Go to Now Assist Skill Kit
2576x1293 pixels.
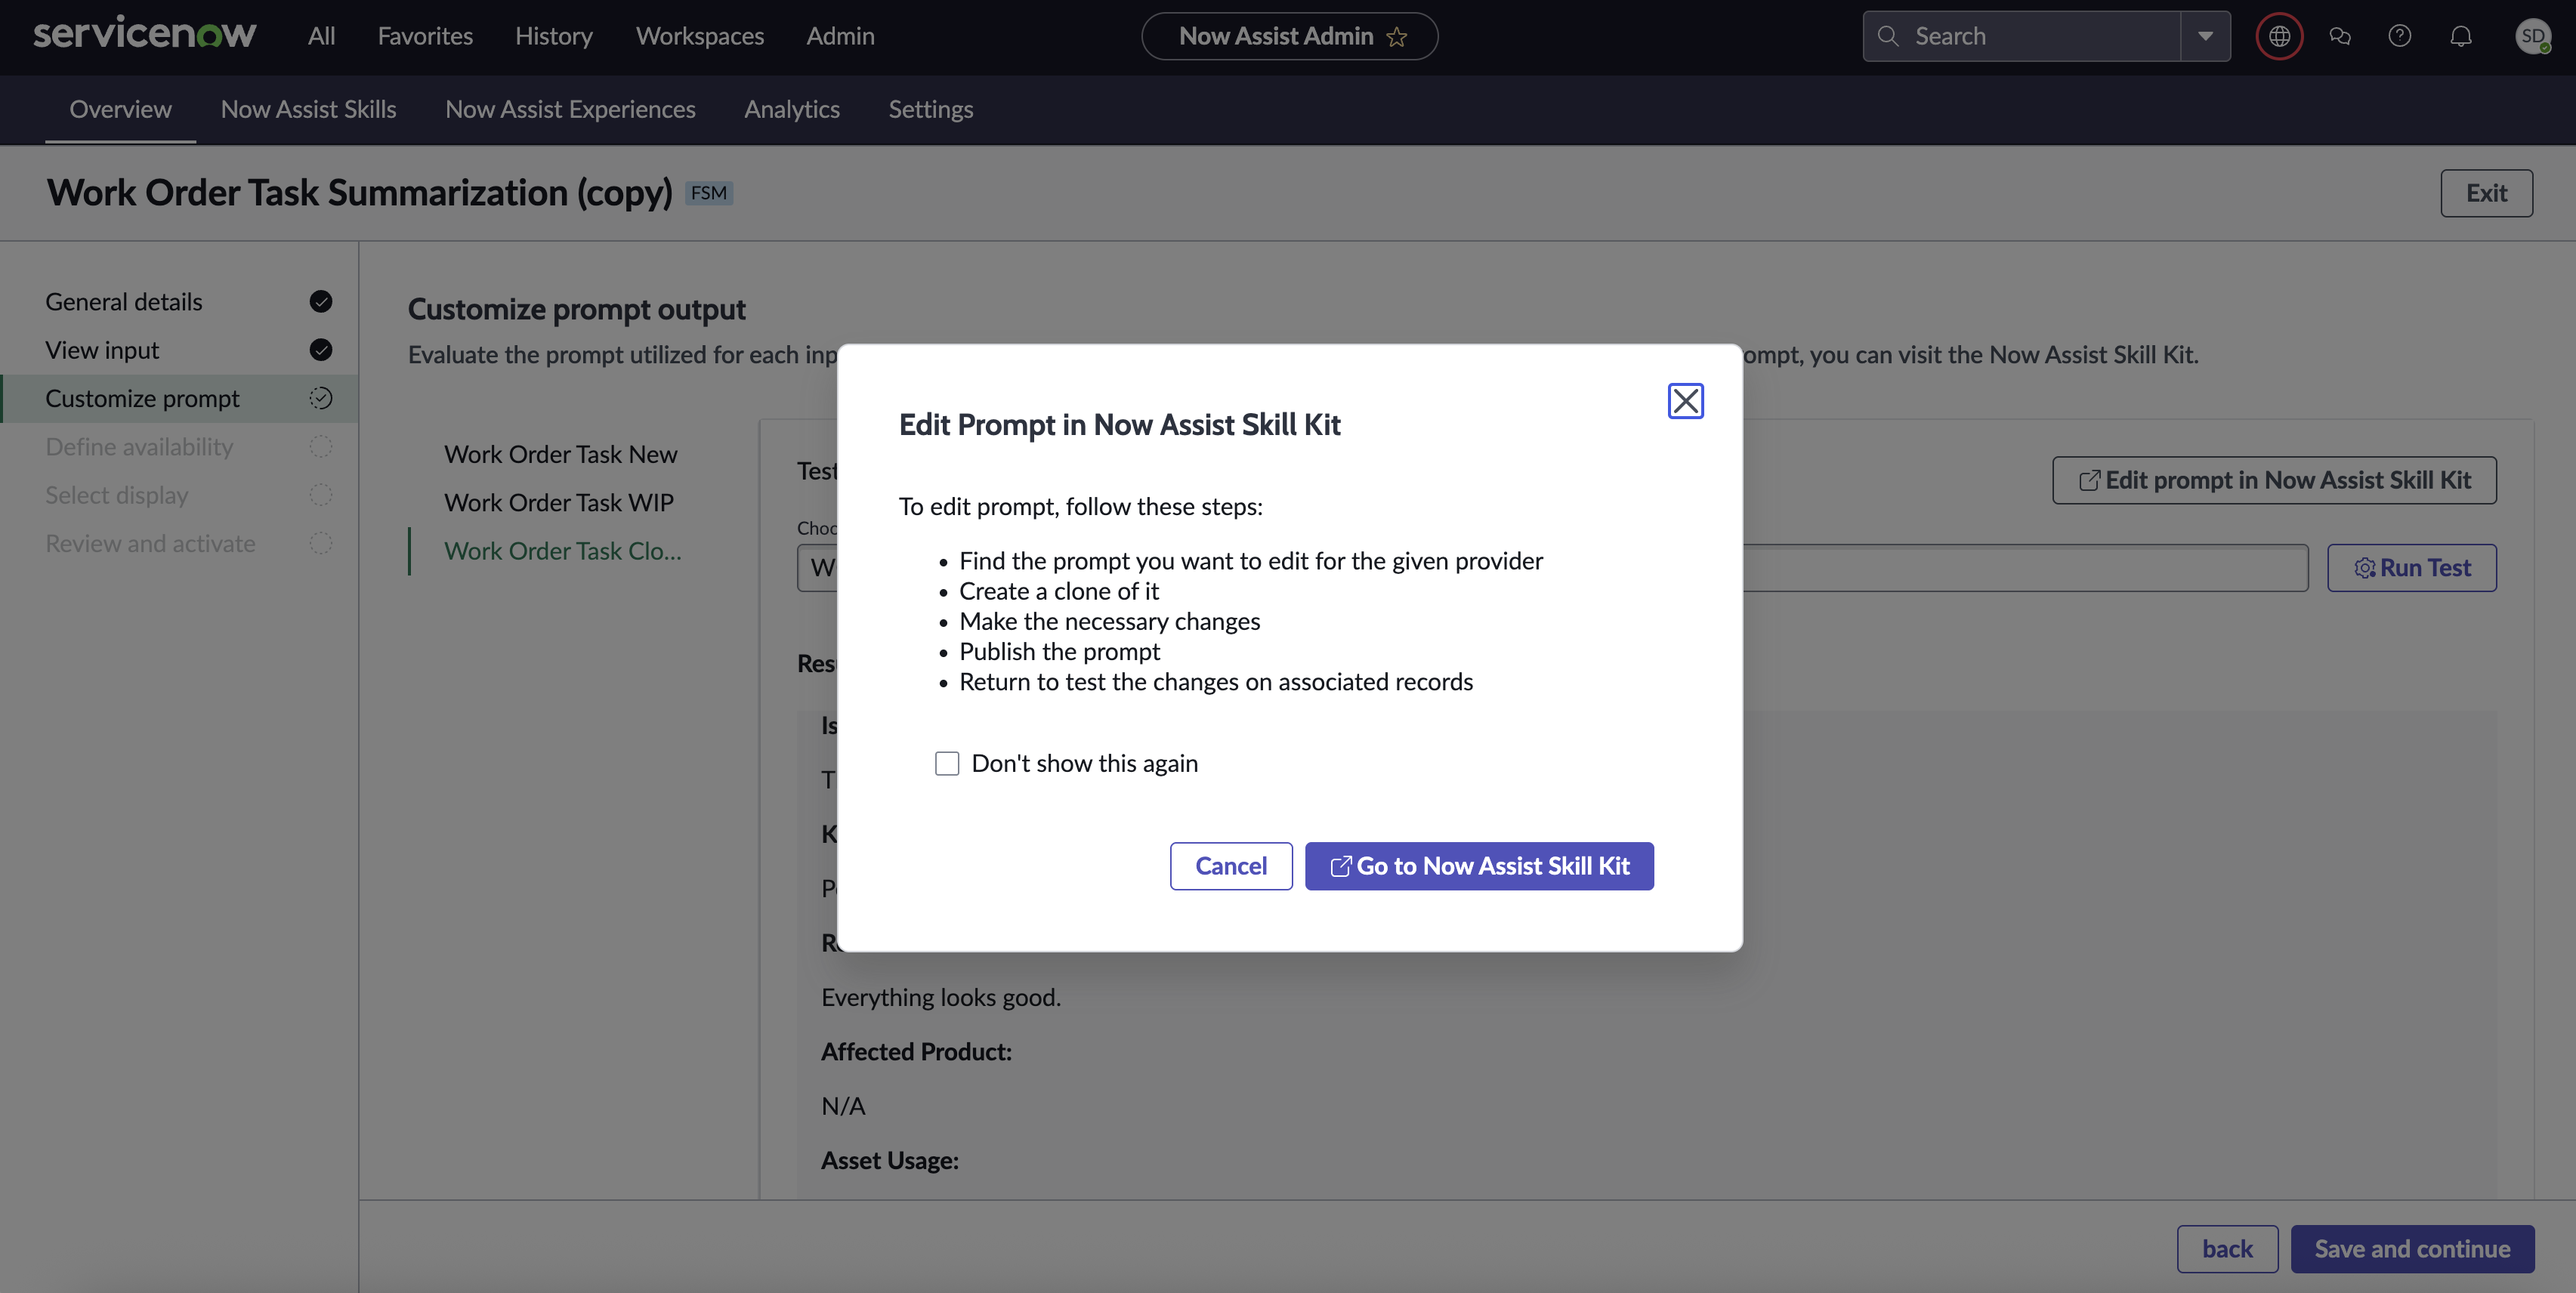1479,866
